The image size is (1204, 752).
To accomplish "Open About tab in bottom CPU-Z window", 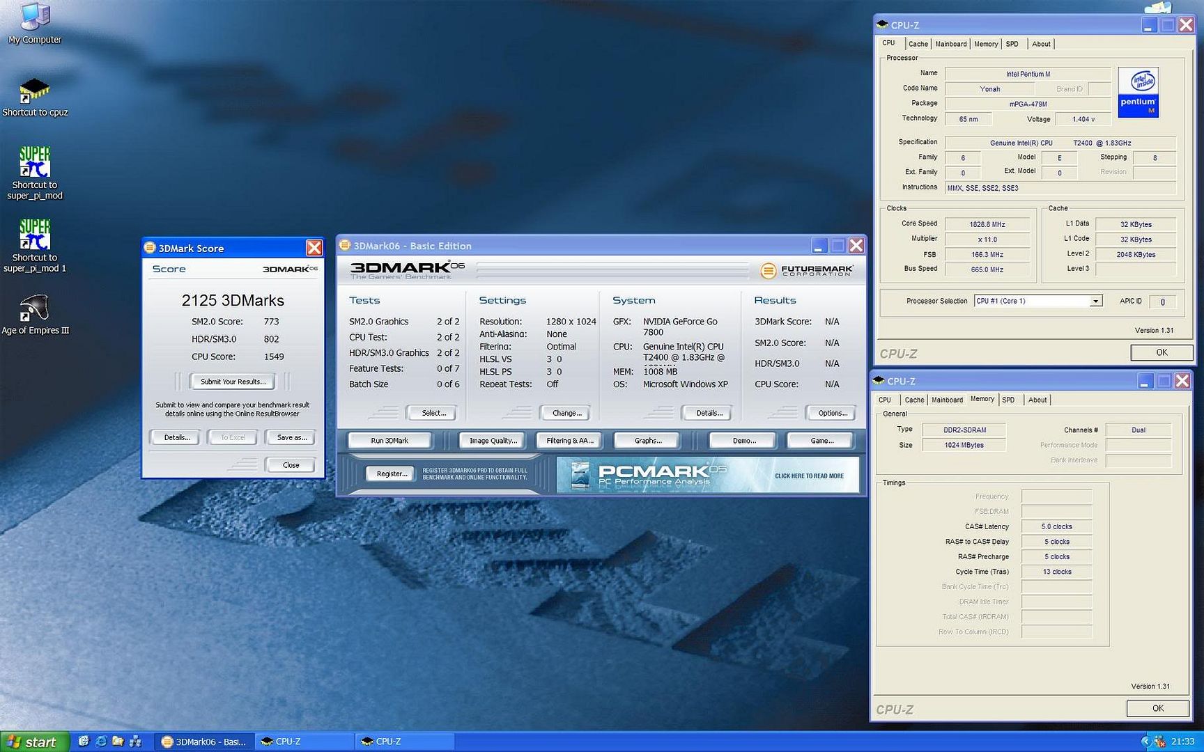I will (x=1037, y=400).
